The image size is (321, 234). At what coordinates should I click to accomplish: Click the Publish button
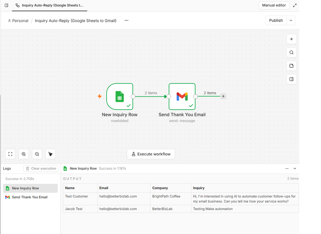(276, 20)
